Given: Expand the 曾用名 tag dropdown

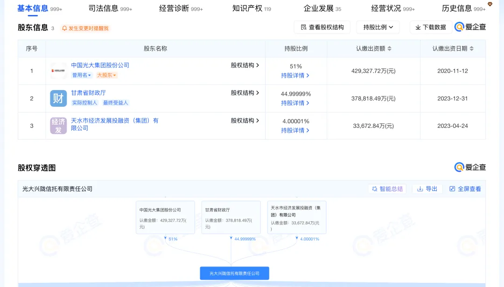Looking at the screenshot, I should (81, 75).
